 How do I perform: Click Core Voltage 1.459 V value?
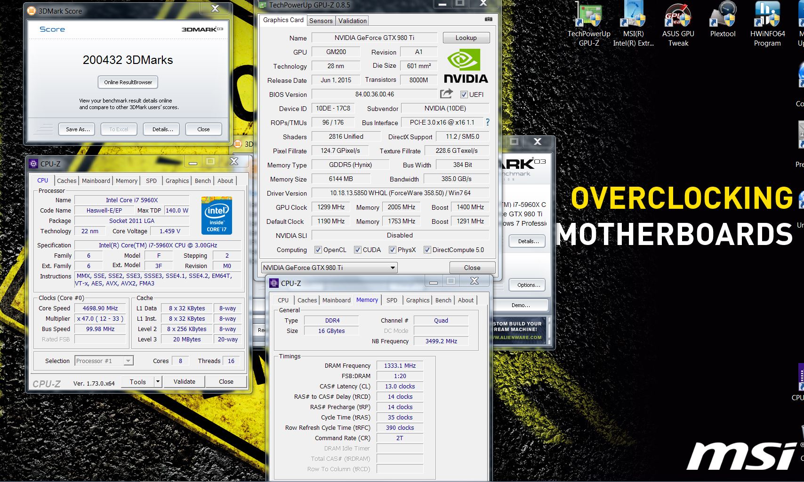[x=170, y=231]
